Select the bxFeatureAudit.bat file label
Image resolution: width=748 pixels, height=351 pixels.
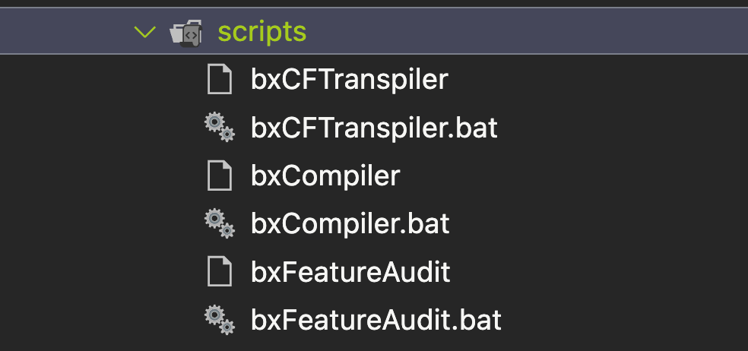(376, 319)
